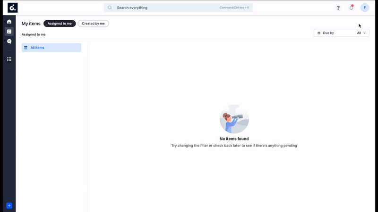Switch to Assigned to me tab
Viewport: 378px width, 212px height.
pos(60,24)
